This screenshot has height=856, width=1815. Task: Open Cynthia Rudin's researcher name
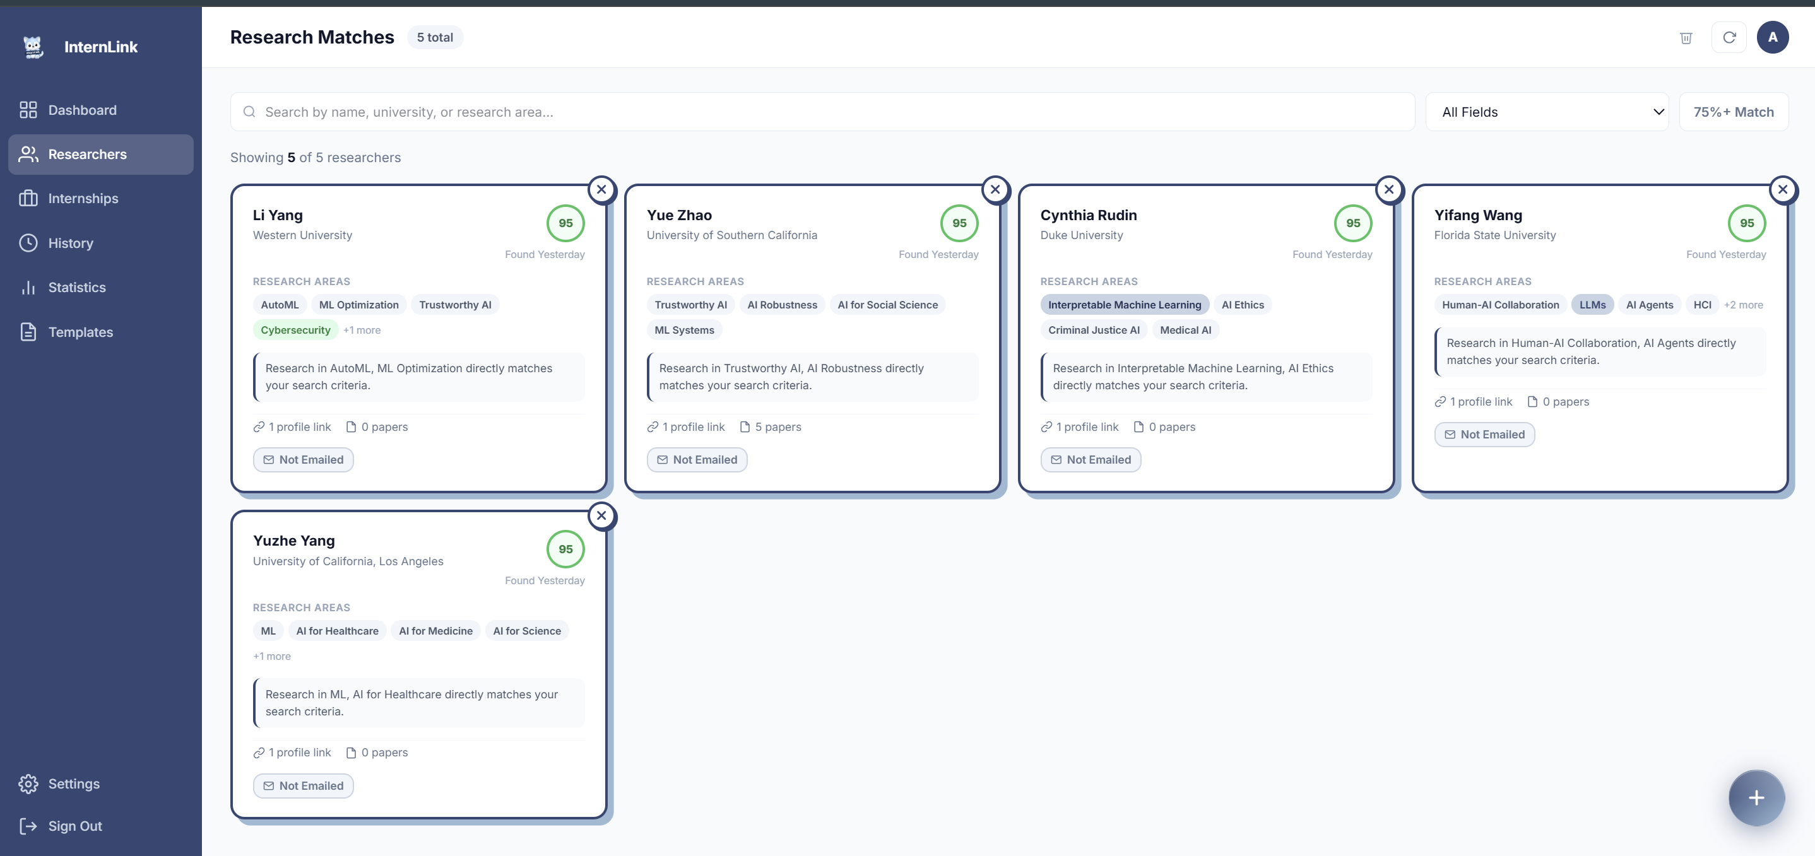[x=1089, y=216]
